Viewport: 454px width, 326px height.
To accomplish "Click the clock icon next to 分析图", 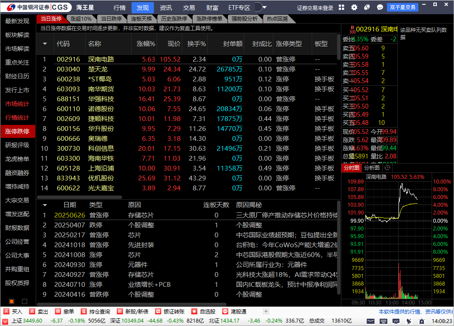I will click(x=387, y=168).
